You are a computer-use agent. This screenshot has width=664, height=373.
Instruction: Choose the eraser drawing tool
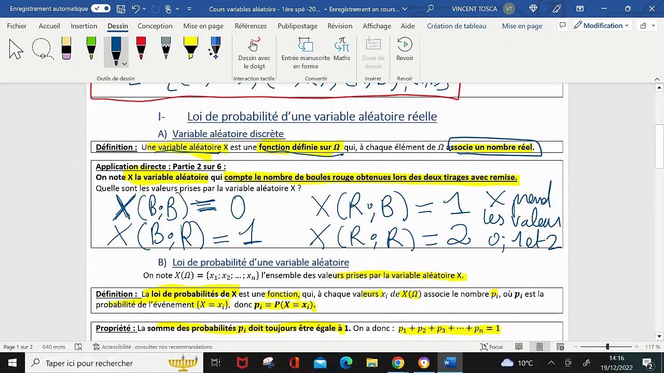coord(66,48)
